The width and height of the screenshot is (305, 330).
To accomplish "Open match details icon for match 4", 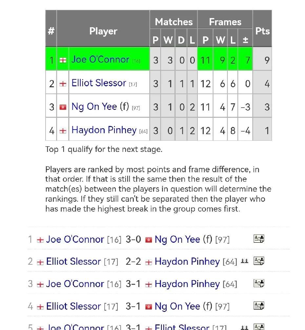I will [259, 306].
